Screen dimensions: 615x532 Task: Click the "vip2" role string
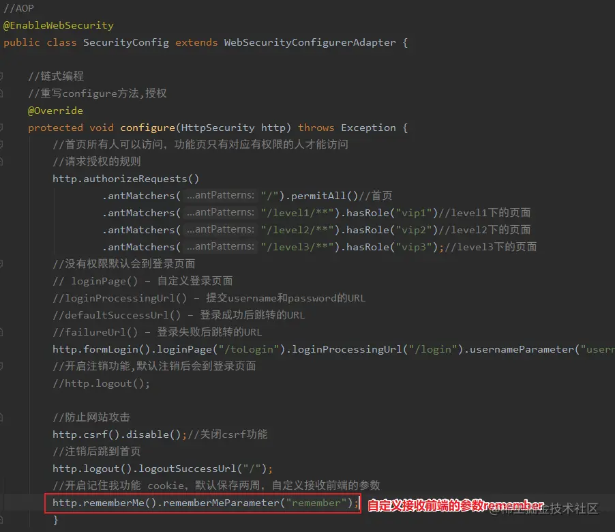414,230
